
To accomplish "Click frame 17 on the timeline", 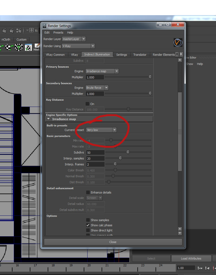I will (x=35, y=265).
